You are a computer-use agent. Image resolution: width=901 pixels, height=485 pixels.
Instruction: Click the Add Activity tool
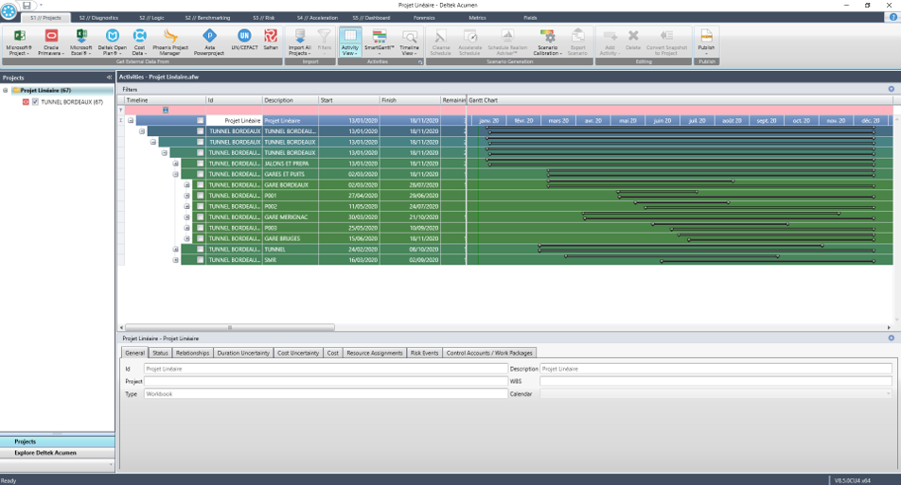609,42
